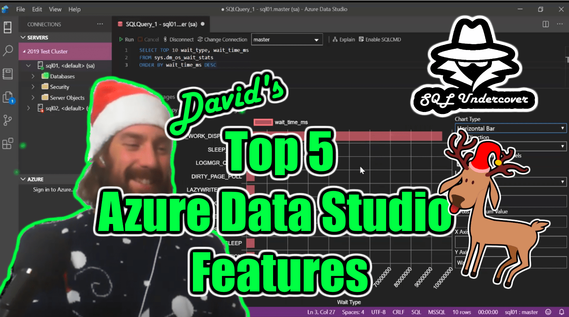Expand the sql02 server node chevron
569x317 pixels.
click(x=28, y=108)
